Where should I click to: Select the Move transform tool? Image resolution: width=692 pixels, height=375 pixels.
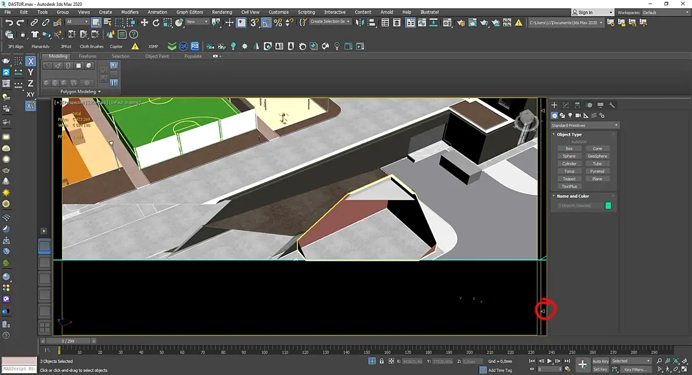coord(144,22)
